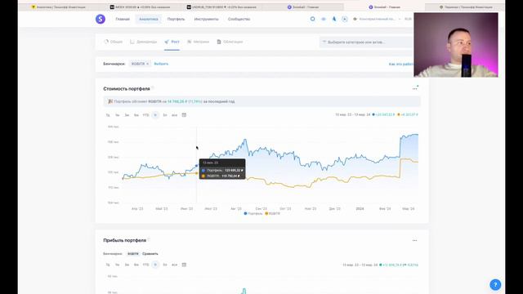Toggle the yellow benchmark series in legend
Viewport: 523px width, 294px height.
tap(272, 213)
